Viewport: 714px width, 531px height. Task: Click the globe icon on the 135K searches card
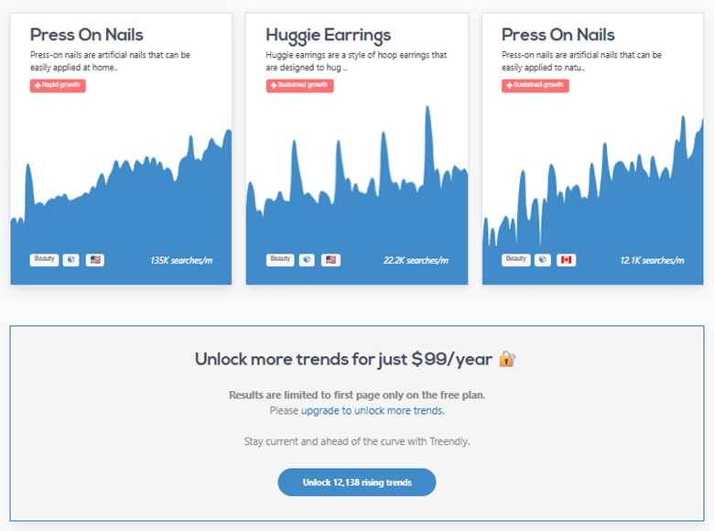click(71, 260)
